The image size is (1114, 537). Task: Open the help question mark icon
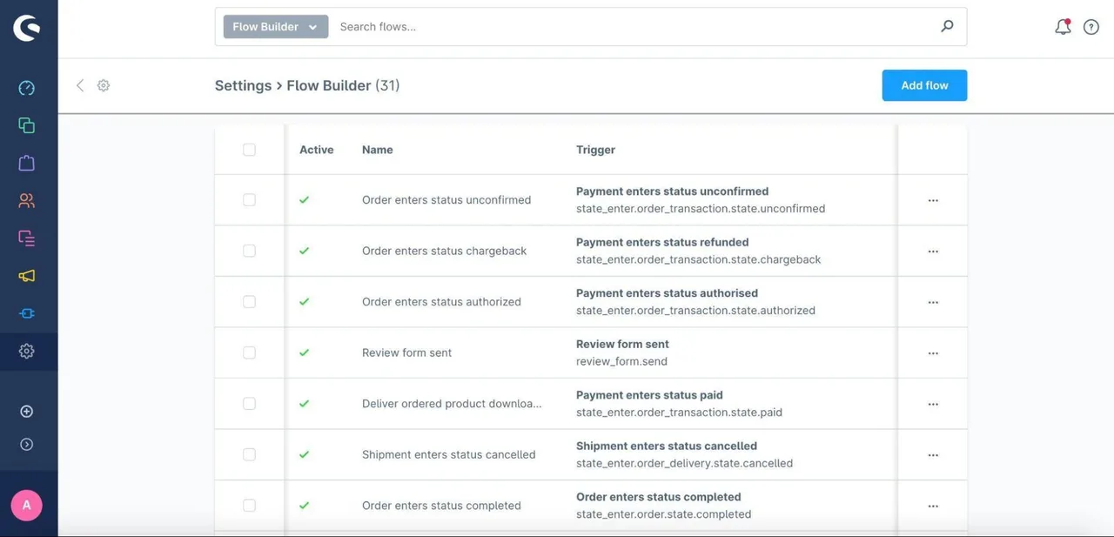pyautogui.click(x=1091, y=27)
